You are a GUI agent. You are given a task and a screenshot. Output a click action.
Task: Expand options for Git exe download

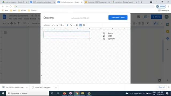tap(27, 87)
